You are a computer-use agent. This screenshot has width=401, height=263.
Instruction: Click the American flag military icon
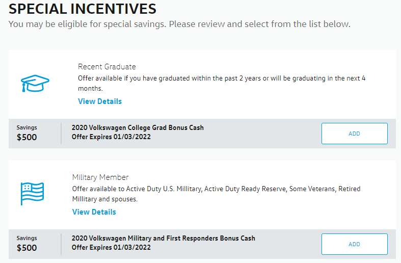[x=32, y=194]
